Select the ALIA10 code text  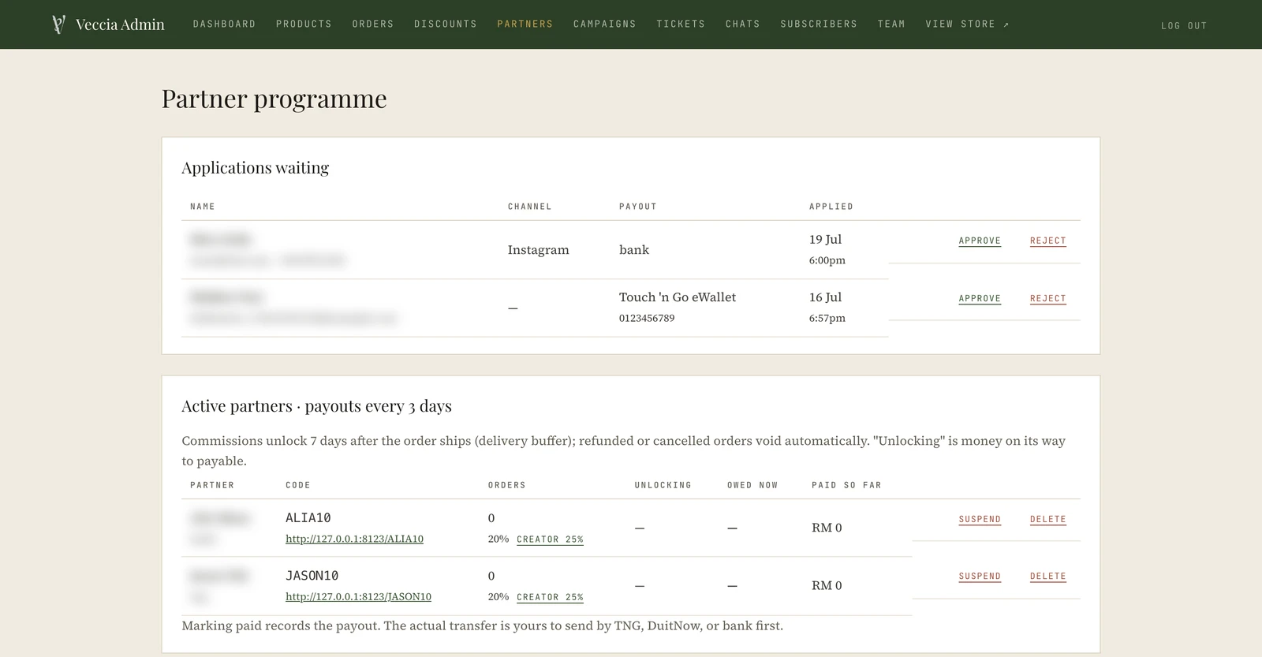308,517
